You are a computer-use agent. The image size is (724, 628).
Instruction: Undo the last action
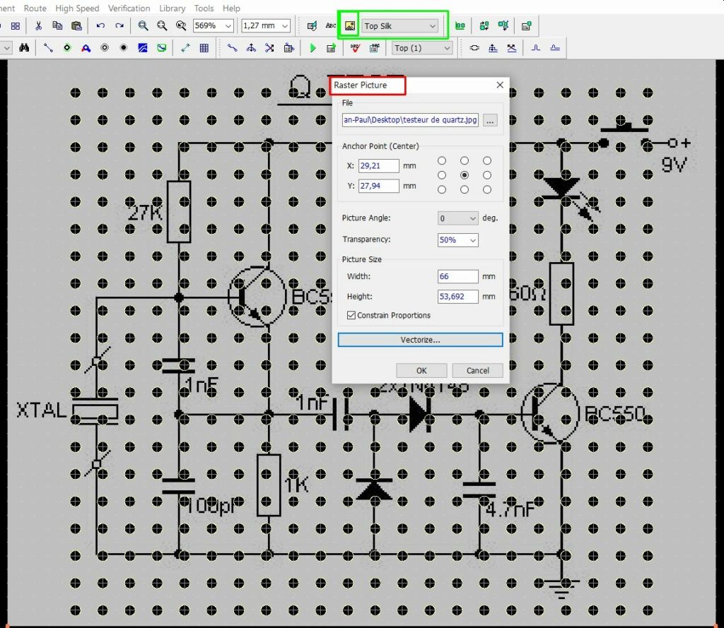coord(100,26)
